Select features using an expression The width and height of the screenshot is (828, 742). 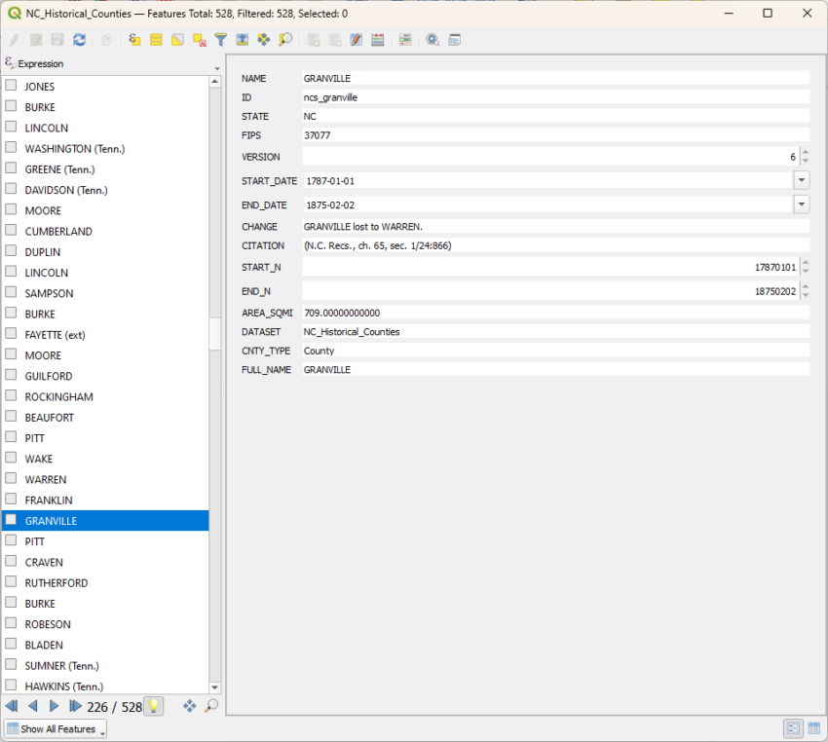pyautogui.click(x=134, y=39)
